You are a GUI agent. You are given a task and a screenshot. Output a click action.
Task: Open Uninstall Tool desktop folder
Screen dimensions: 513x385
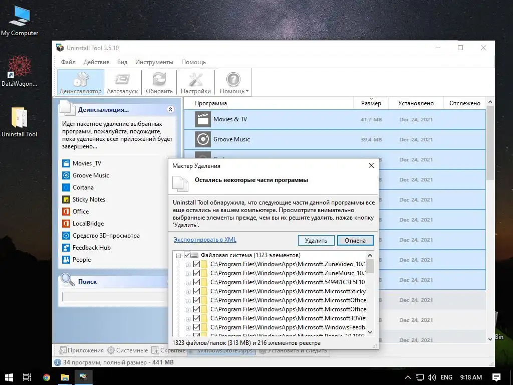point(20,122)
